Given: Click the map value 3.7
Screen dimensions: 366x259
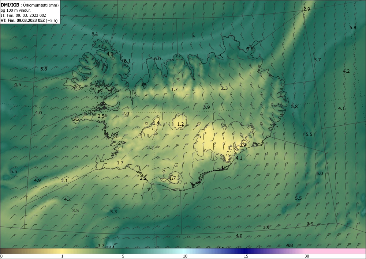Looking at the screenshot, I should (x=101, y=246).
